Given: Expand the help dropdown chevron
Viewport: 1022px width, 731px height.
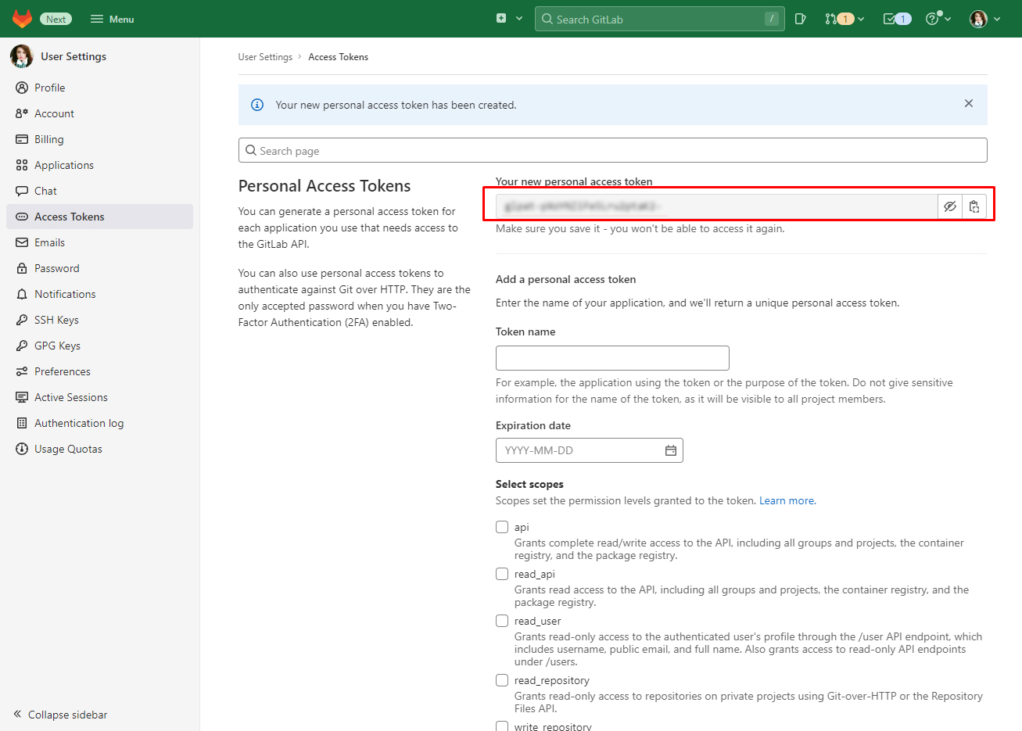Looking at the screenshot, I should [948, 19].
